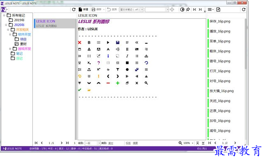Collapse the 开发相关 folder

[8, 30]
